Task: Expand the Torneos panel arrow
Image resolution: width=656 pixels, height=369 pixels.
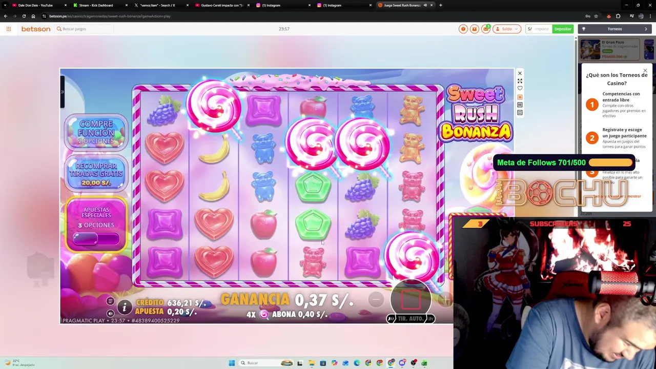Action: click(646, 29)
